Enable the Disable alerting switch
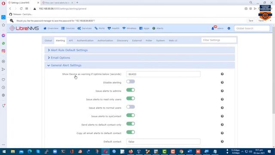 point(131,81)
